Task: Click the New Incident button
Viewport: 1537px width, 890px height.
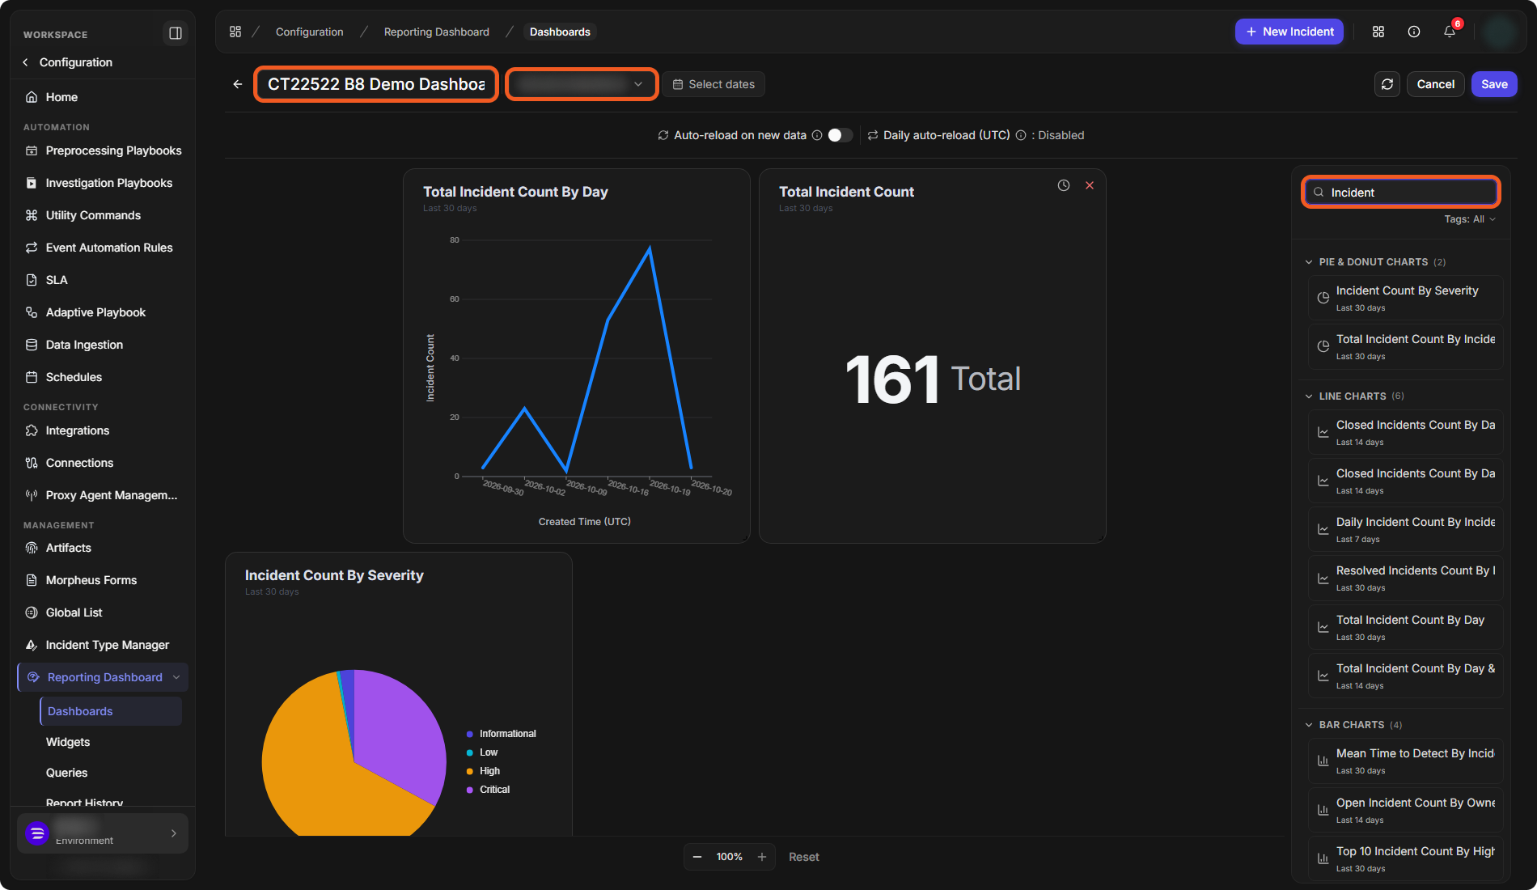Action: click(x=1289, y=32)
